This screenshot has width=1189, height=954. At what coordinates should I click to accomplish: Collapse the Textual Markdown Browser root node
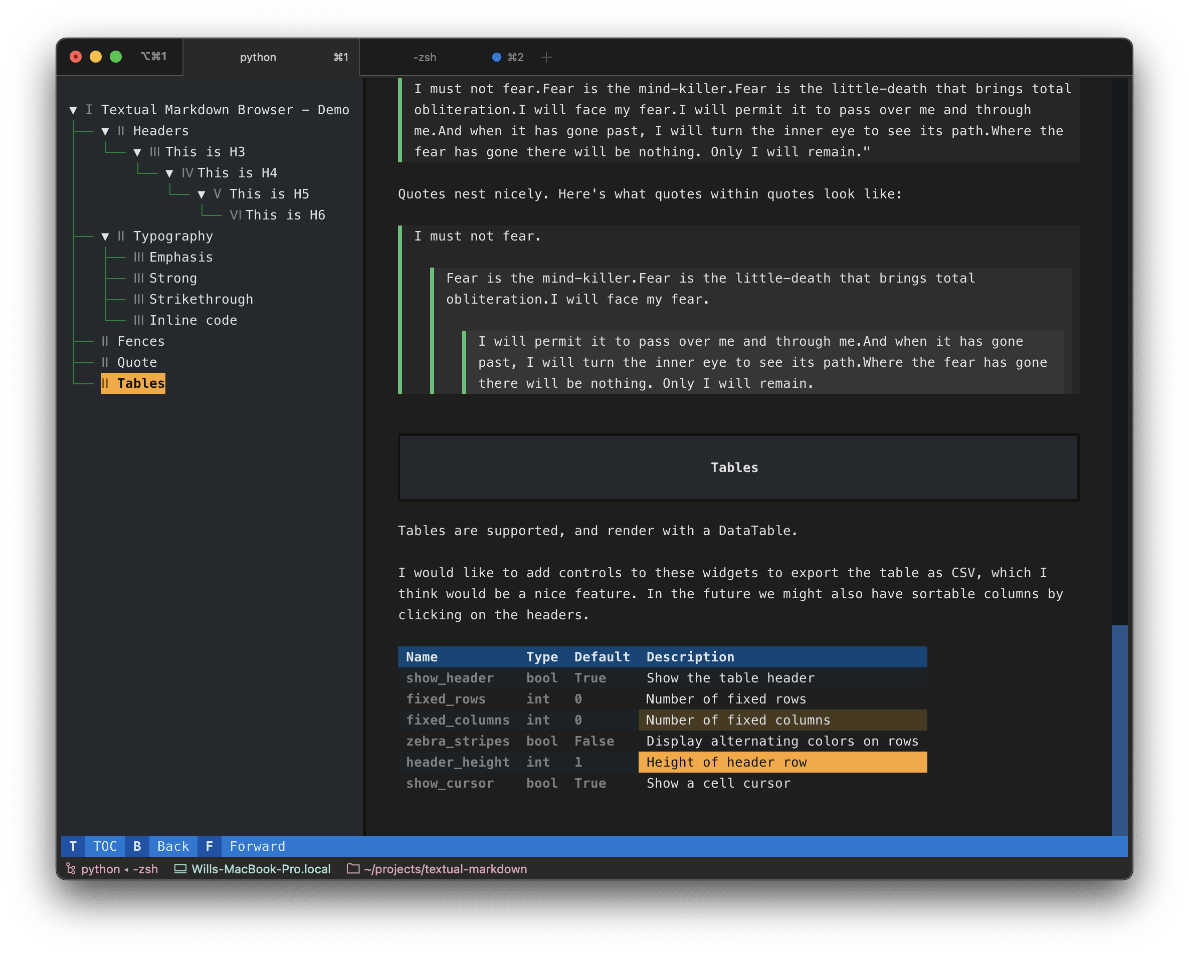pos(73,110)
